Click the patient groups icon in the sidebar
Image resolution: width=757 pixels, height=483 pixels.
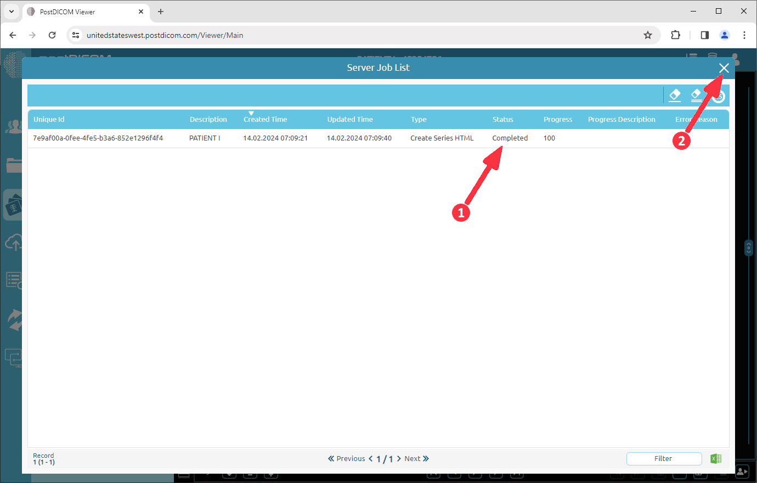pyautogui.click(x=12, y=126)
